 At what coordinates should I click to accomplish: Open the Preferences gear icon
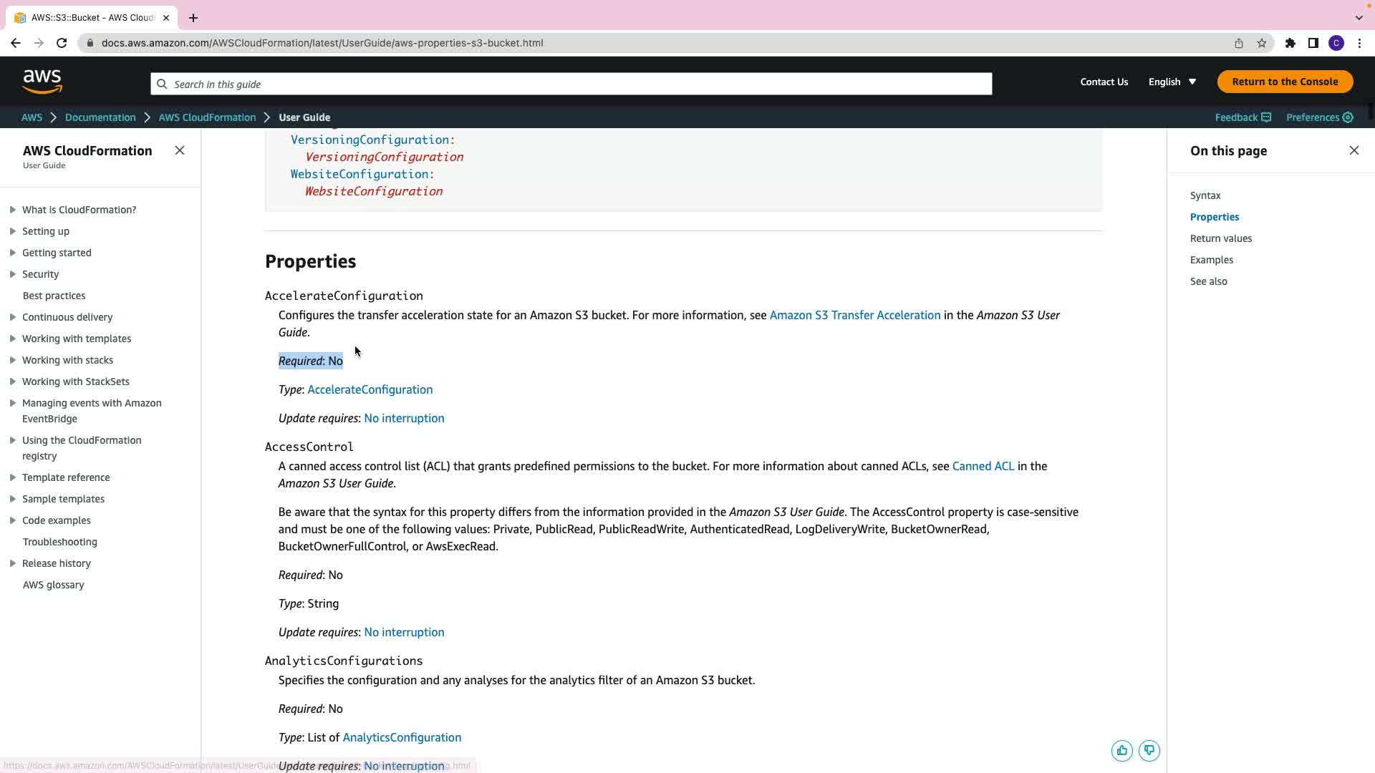click(1348, 117)
